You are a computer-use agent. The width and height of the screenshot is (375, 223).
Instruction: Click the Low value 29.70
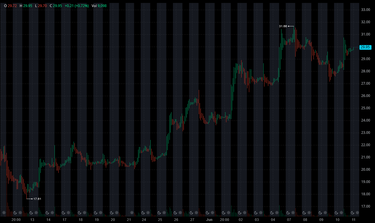tap(43, 6)
